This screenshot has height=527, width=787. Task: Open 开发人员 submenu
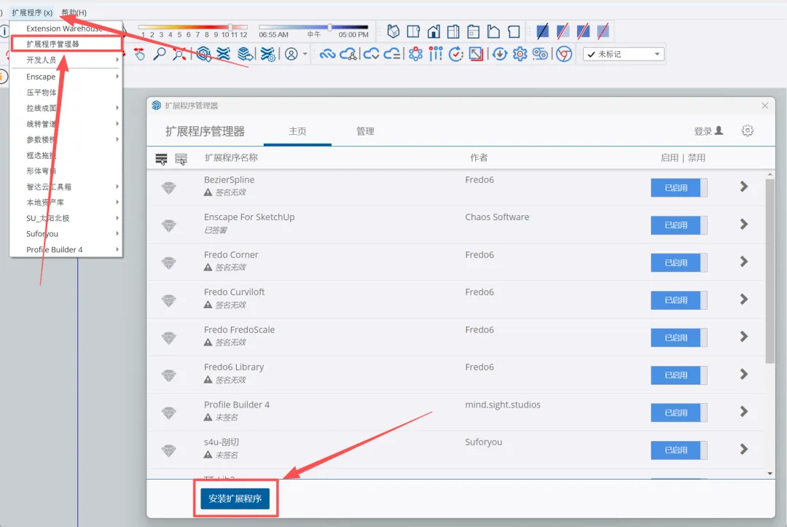click(66, 60)
